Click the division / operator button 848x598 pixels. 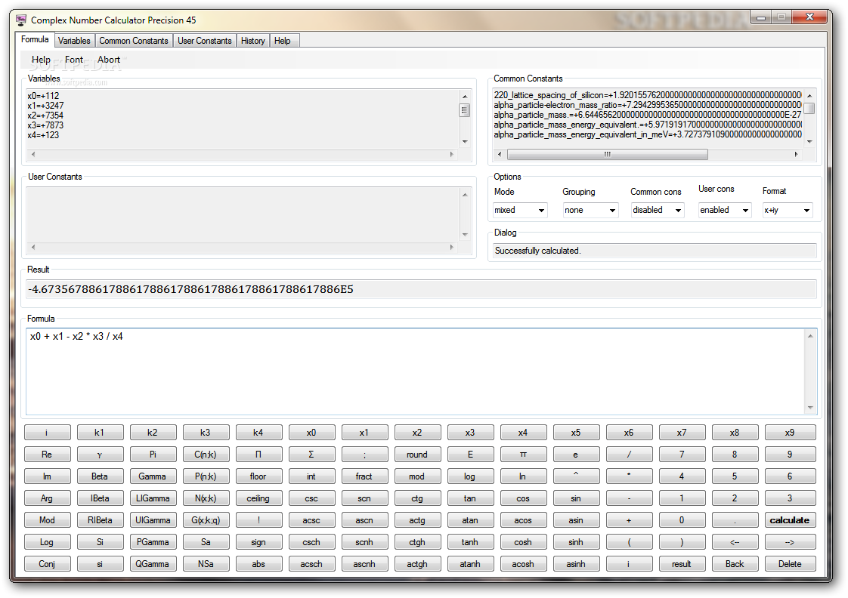[628, 455]
